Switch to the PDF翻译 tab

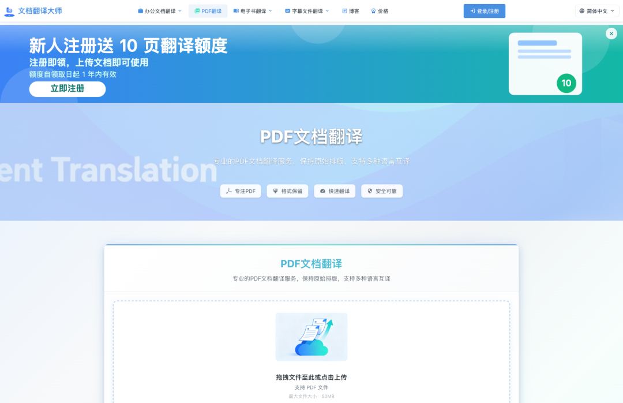(208, 10)
